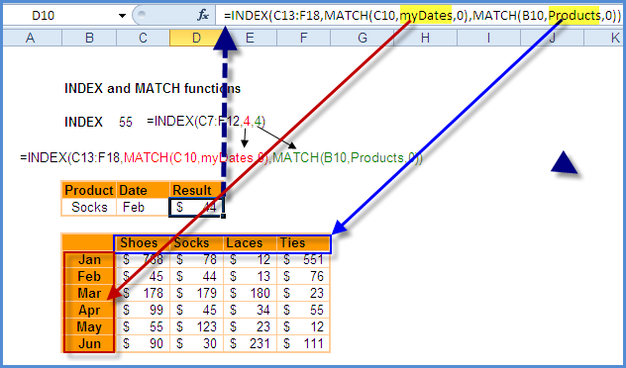Click the 'Jan' row label
The image size is (626, 368).
click(x=89, y=259)
